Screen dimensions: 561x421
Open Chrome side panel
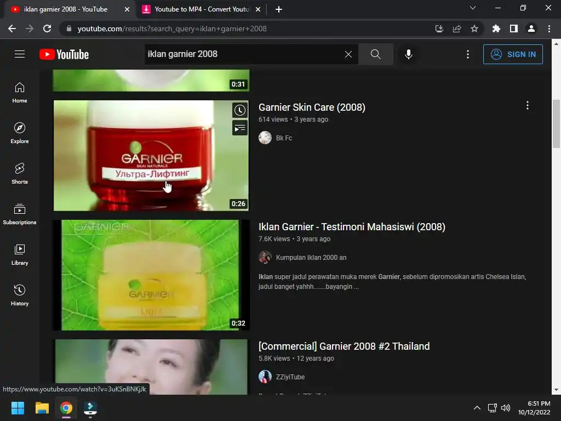pyautogui.click(x=514, y=29)
